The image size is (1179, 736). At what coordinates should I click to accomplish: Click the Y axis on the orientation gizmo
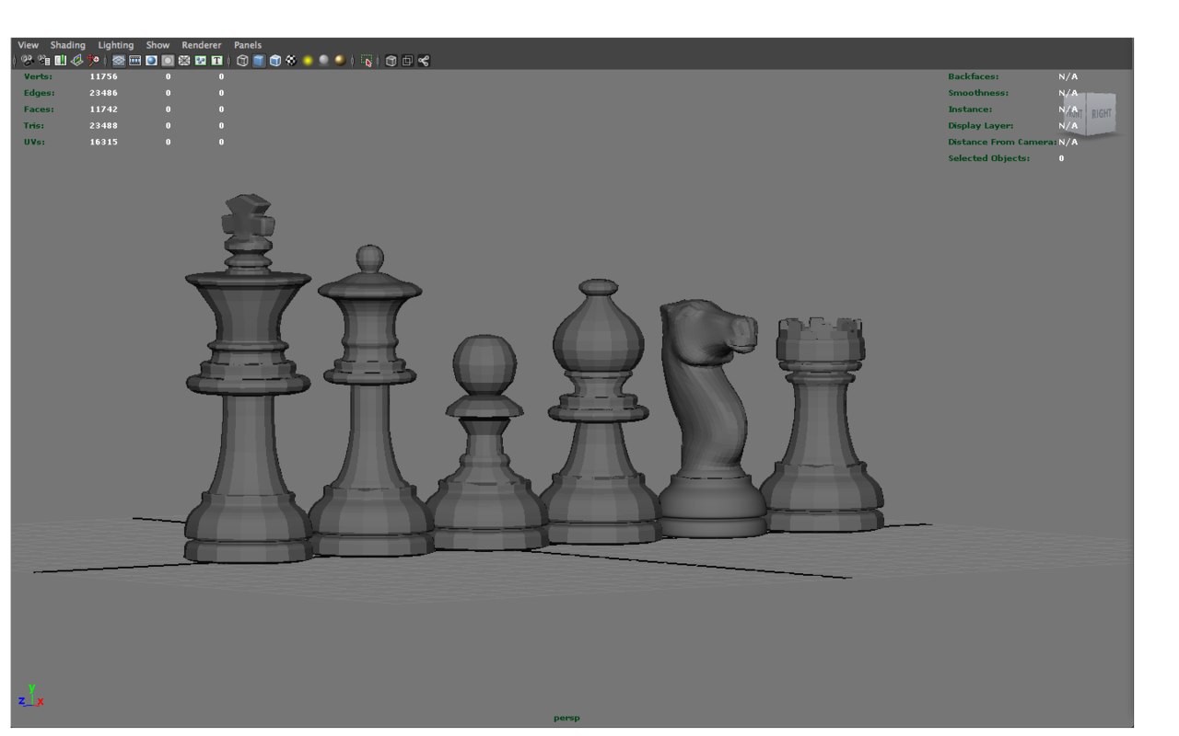click(30, 687)
